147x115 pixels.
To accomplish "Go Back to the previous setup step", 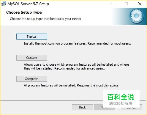I will click(x=82, y=107).
